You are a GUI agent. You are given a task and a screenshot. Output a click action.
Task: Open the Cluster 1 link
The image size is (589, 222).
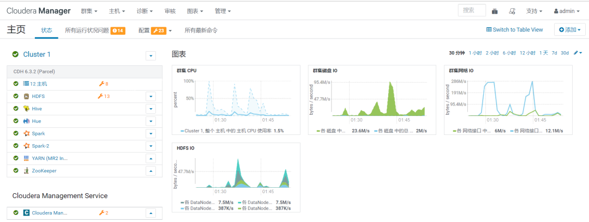pos(37,54)
